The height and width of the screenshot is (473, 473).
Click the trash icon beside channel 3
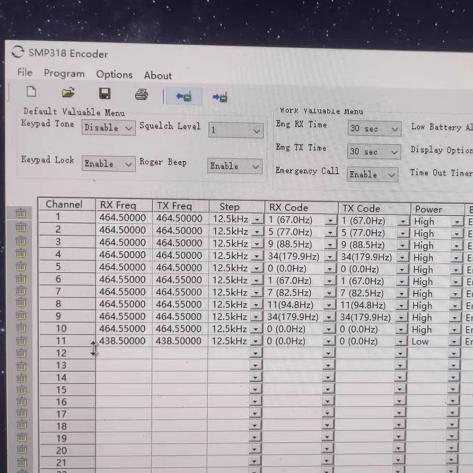(21, 241)
